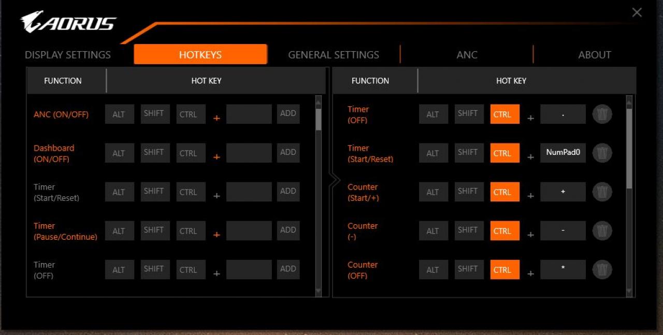
Task: Enable SHIFT for left panel Timer (Start/Reset)
Action: coord(155,192)
